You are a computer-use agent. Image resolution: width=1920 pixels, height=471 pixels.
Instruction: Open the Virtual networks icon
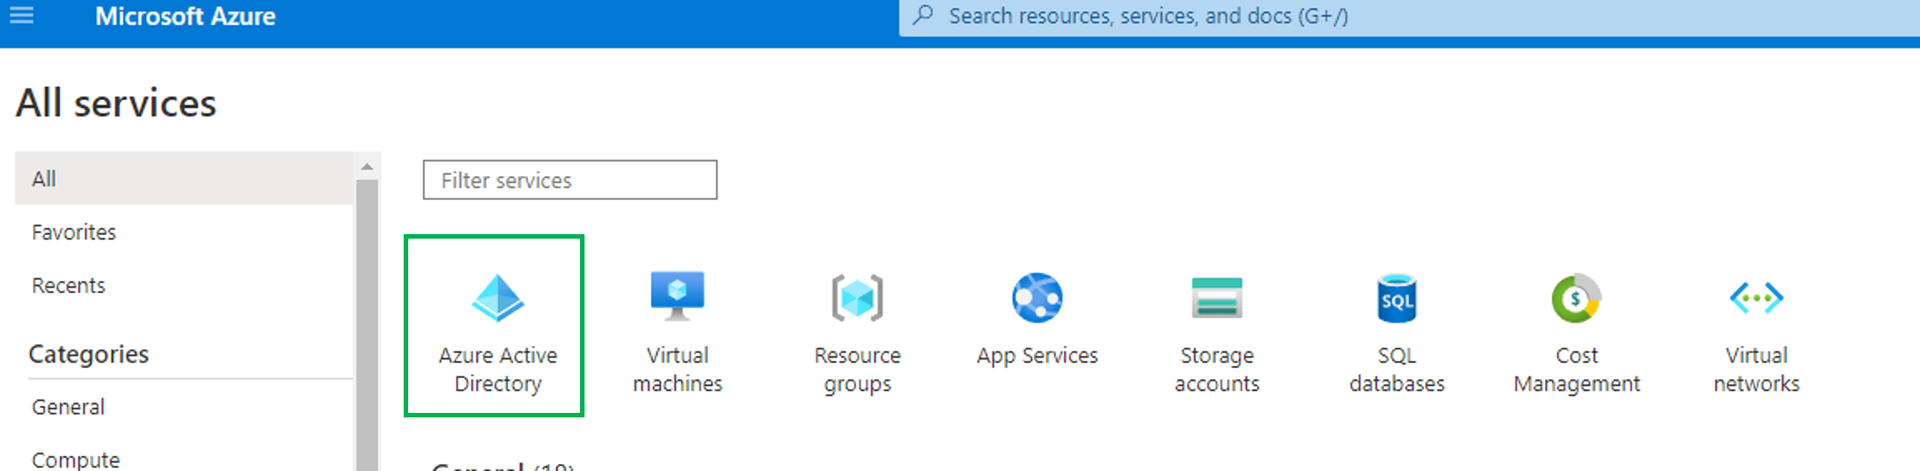tap(1756, 298)
